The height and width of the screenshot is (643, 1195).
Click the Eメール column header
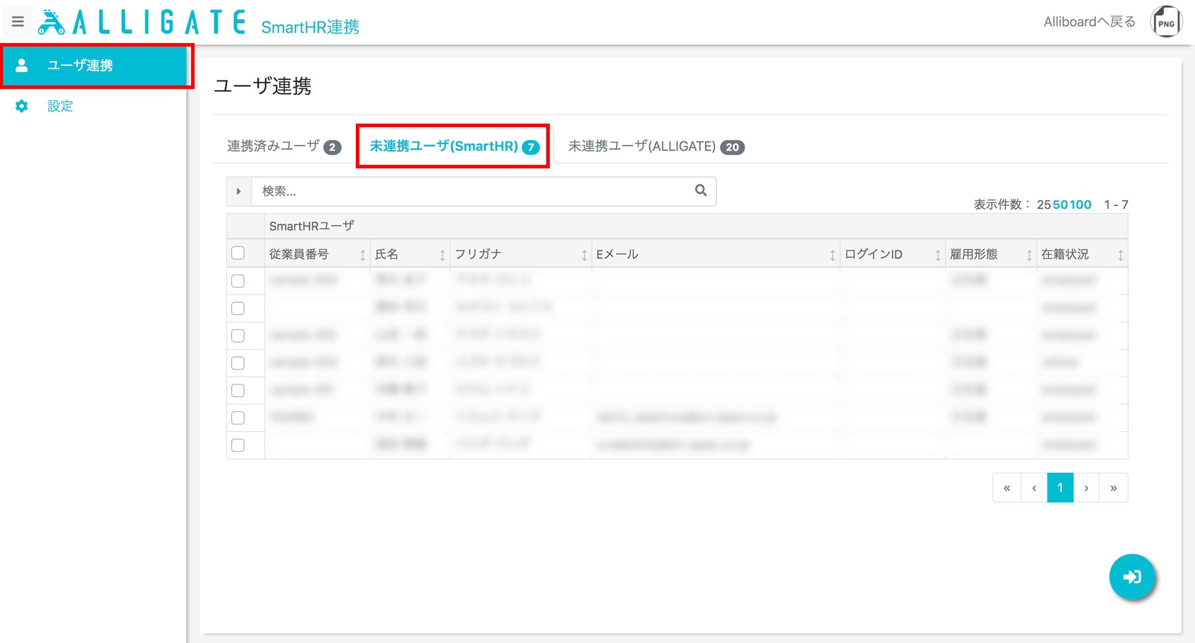[x=716, y=254]
